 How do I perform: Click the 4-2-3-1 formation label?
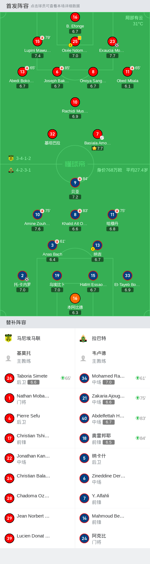(x=23, y=170)
